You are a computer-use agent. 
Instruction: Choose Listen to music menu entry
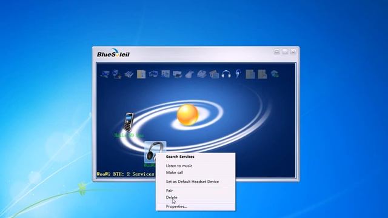195,166
